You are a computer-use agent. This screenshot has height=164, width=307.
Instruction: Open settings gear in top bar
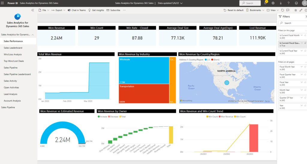click(x=273, y=3)
